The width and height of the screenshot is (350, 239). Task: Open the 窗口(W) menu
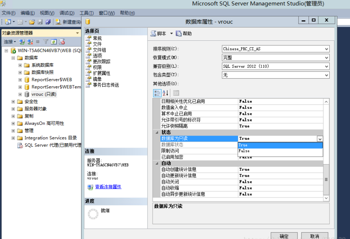(107, 13)
